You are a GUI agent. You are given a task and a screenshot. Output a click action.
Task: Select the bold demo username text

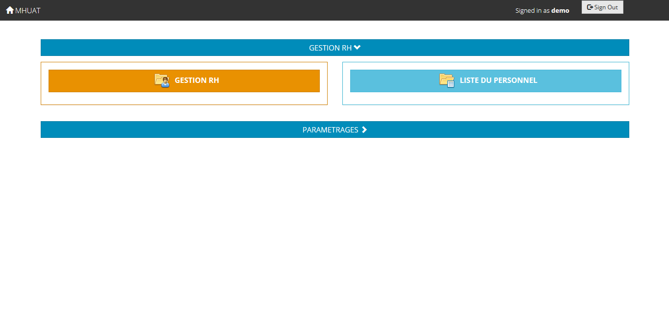[560, 10]
